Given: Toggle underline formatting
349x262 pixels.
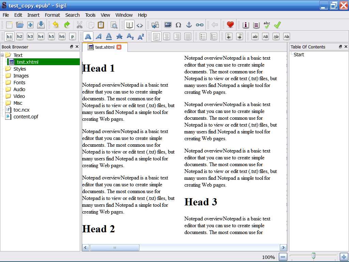Looking at the screenshot, I should tap(109, 37).
